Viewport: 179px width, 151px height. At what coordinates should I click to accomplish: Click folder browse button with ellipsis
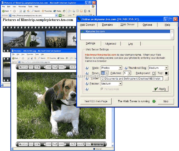click(166, 78)
